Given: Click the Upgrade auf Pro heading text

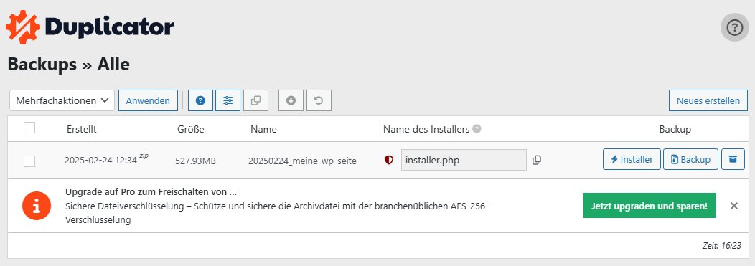Looking at the screenshot, I should 151,192.
